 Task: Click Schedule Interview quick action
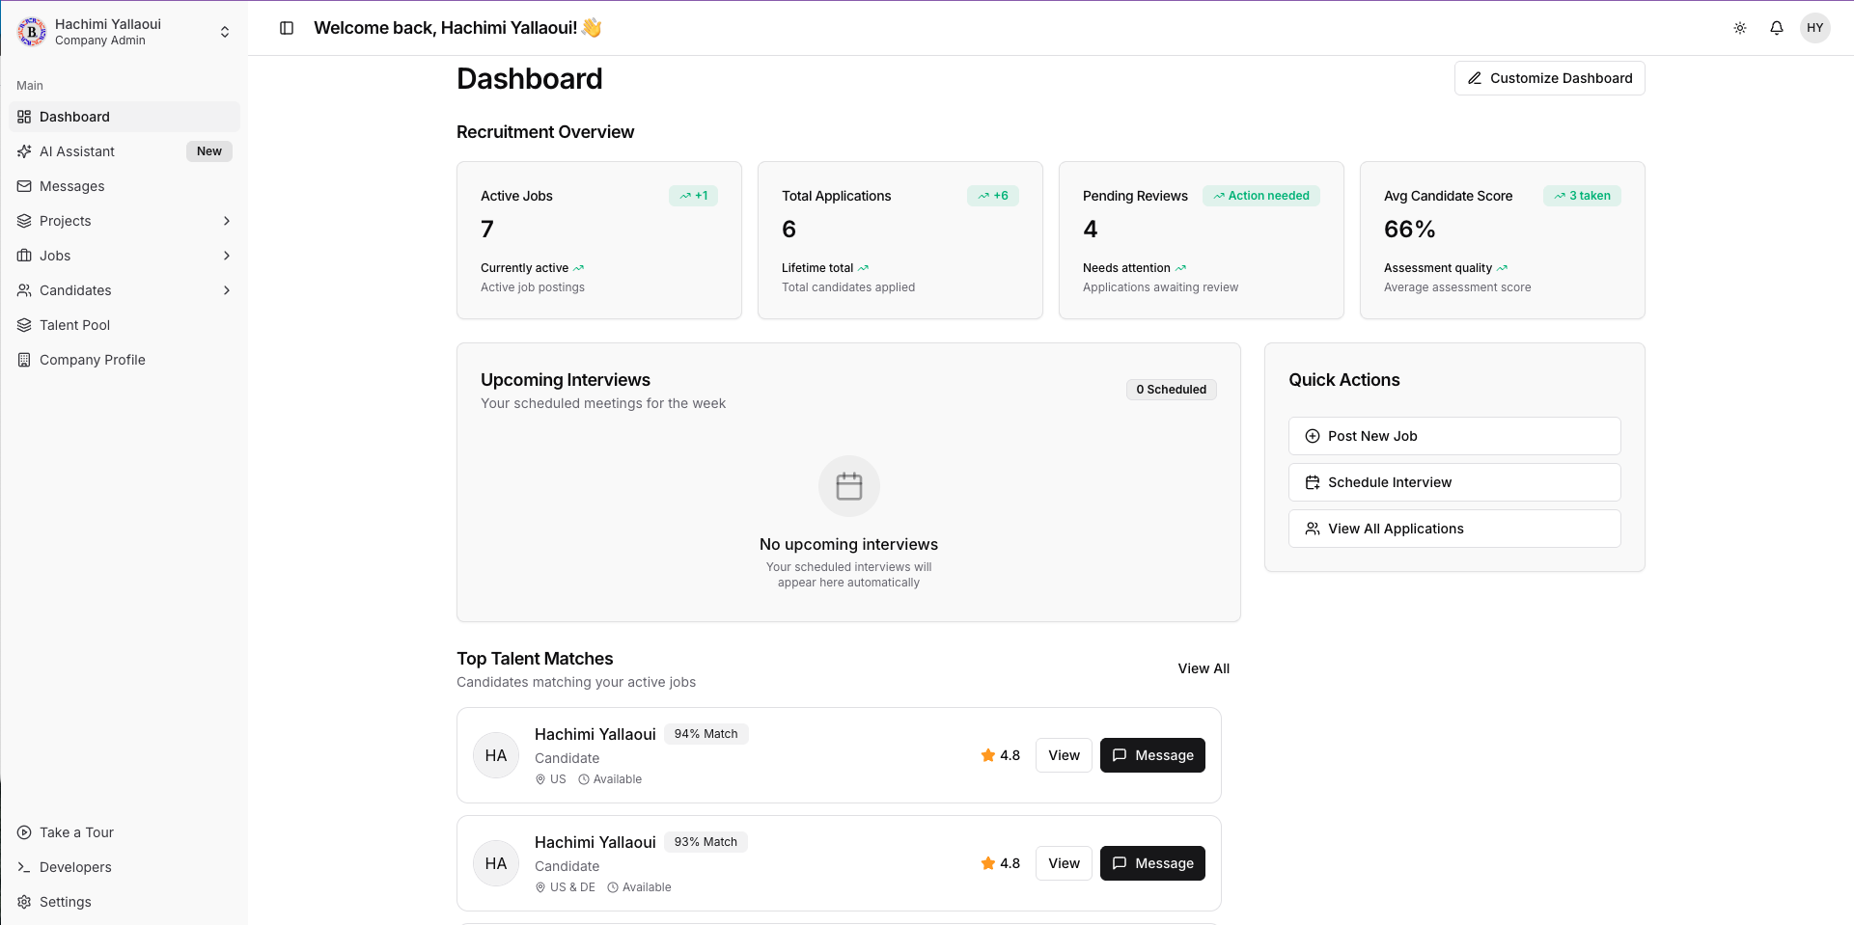(1453, 482)
